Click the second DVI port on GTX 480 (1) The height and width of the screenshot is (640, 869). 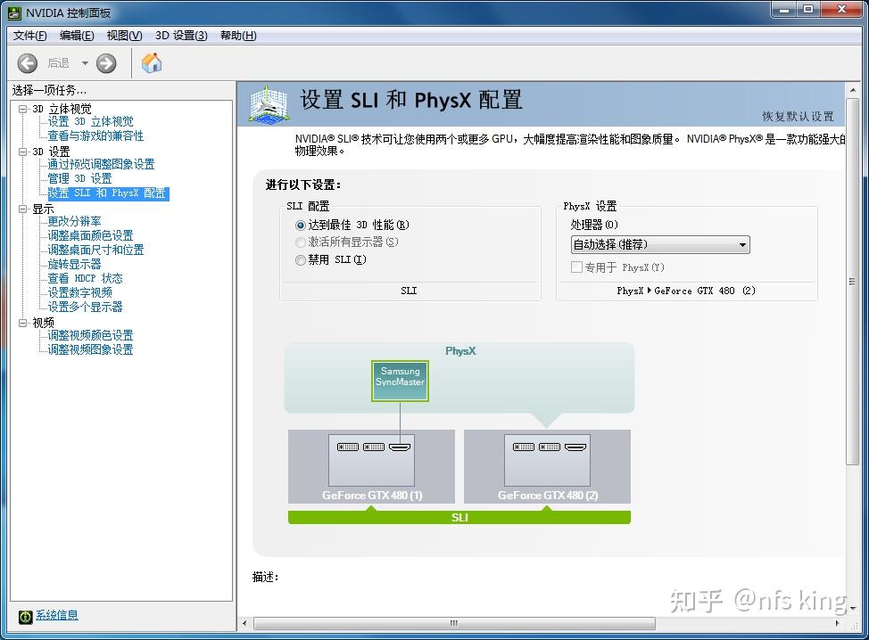tap(374, 447)
